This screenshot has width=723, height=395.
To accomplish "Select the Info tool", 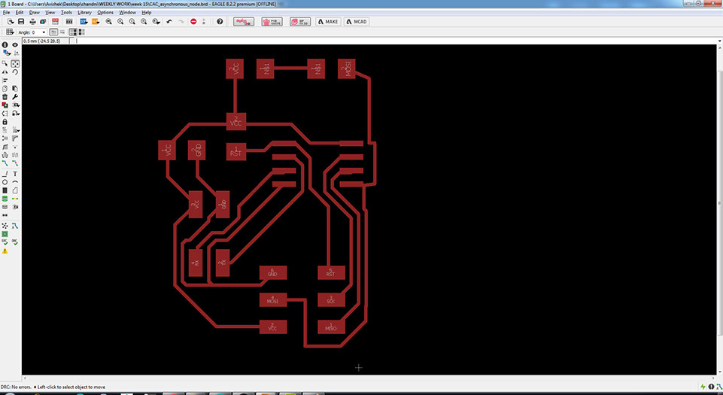I will click(5, 44).
